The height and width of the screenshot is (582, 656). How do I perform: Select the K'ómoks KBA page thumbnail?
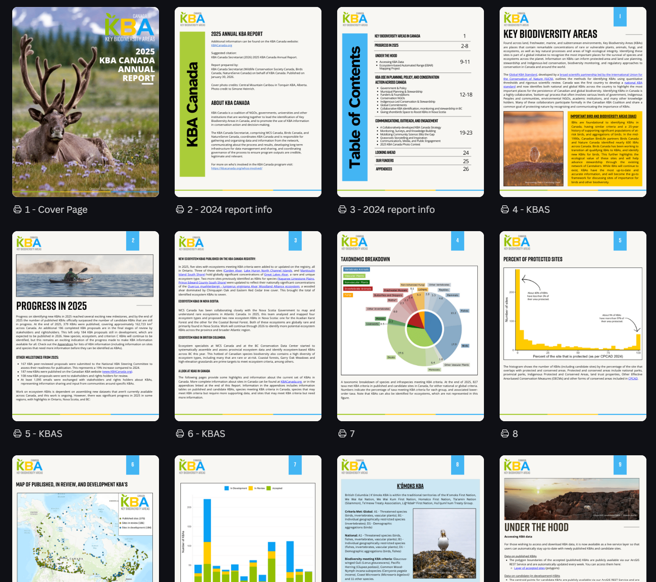coord(411,520)
